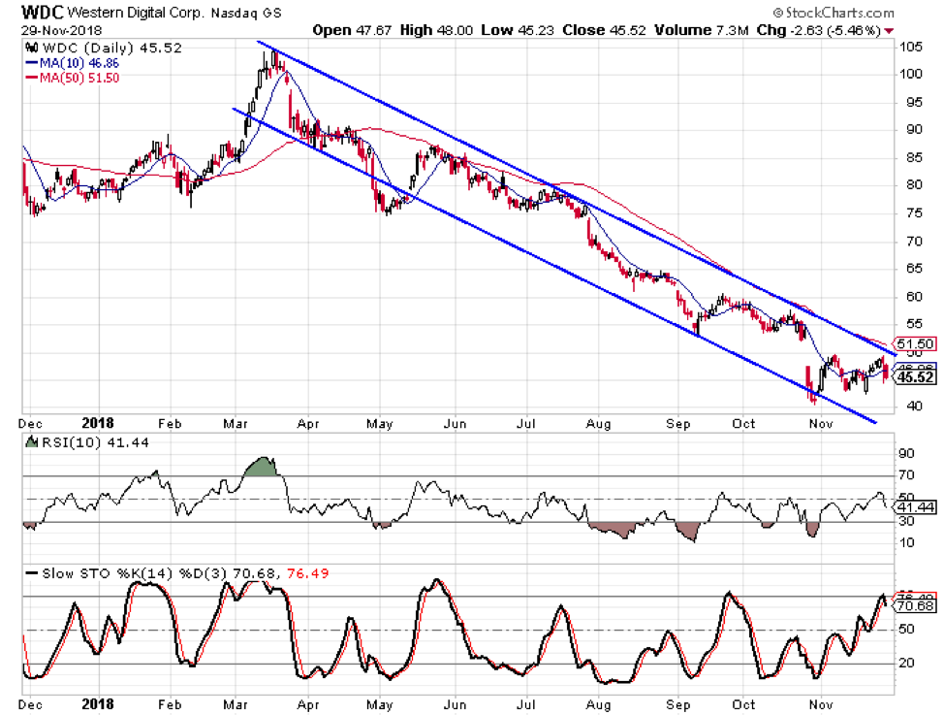Click the Jul label under the stochastic panel
This screenshot has height=715, width=944.
526,704
